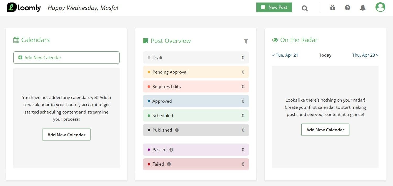
Task: Advance radar to Thu, Apr 23
Action: (x=365, y=55)
